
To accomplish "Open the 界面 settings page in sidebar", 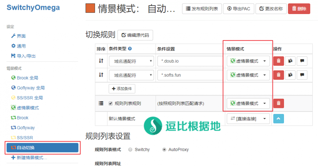I will click(x=21, y=36).
